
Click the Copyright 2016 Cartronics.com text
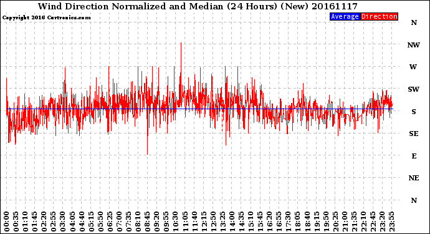coord(46,18)
